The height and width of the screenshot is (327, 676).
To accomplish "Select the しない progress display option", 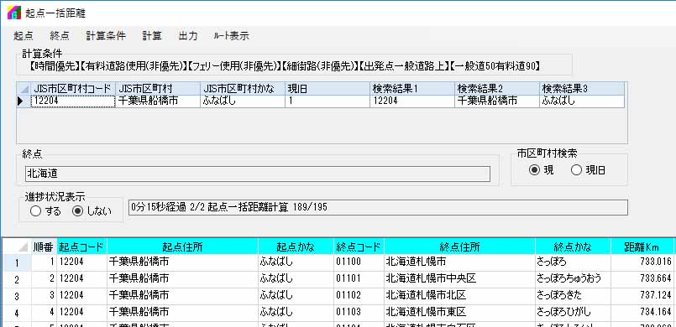I will pyautogui.click(x=92, y=211).
